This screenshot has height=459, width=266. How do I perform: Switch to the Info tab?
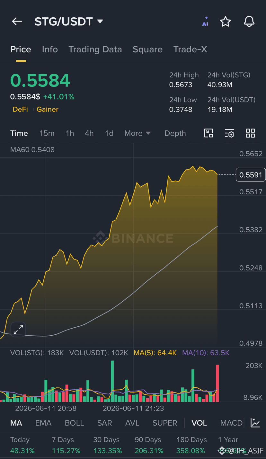click(x=50, y=49)
